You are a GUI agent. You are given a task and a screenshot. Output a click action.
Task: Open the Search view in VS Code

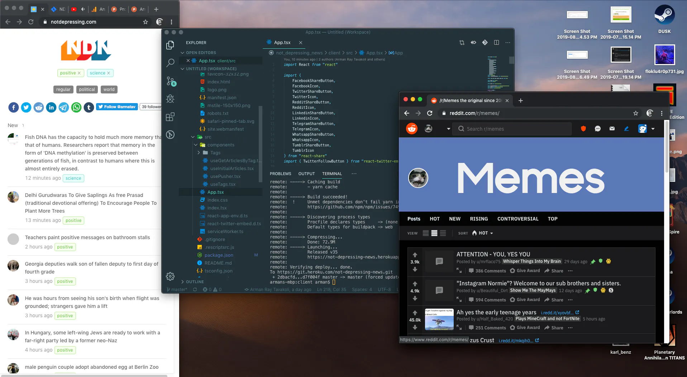pos(170,63)
